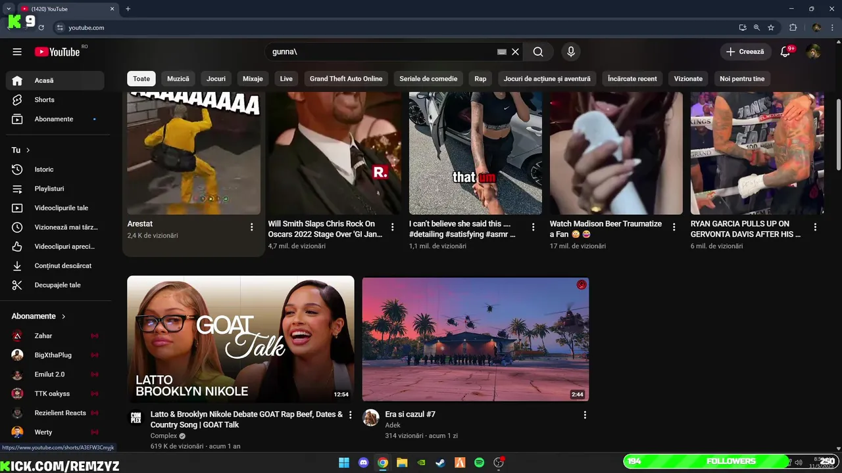Image resolution: width=842 pixels, height=473 pixels.
Task: Open options for Ryan Garcia short
Action: pyautogui.click(x=815, y=227)
